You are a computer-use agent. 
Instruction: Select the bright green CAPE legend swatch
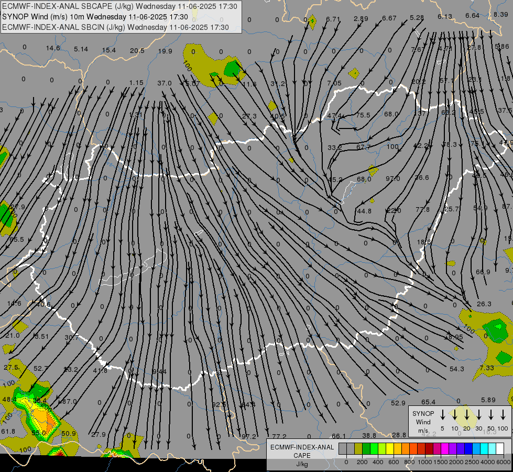tap(374, 449)
